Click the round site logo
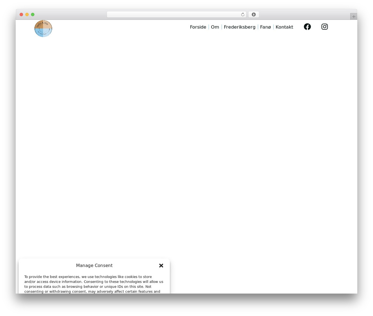The width and height of the screenshot is (373, 316). [x=43, y=29]
